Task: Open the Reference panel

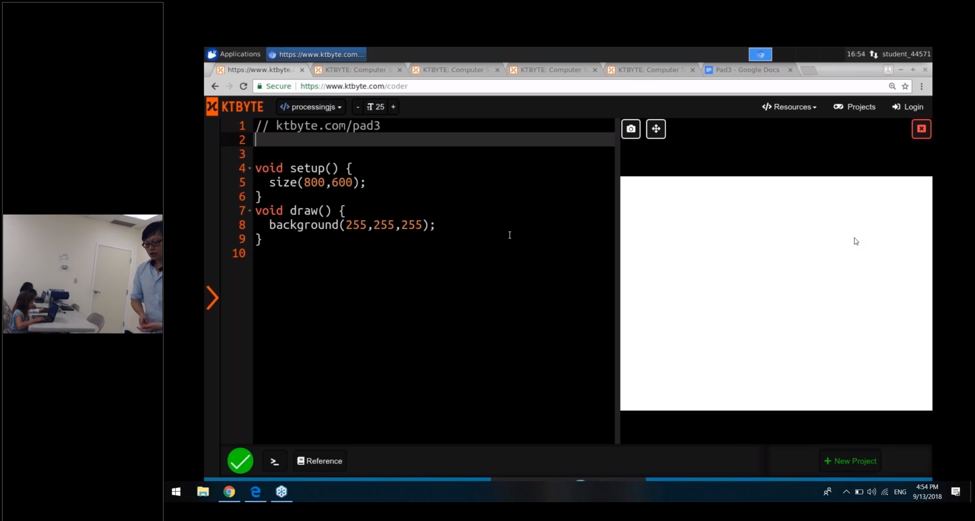Action: (x=320, y=461)
